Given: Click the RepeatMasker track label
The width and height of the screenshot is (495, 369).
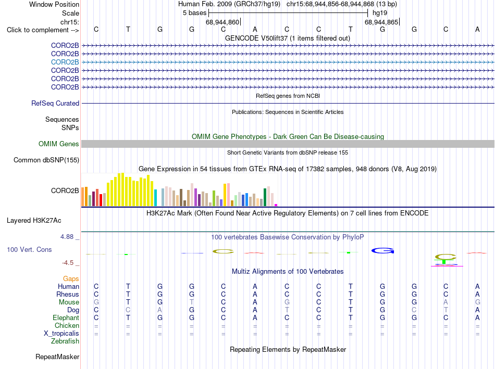Looking at the screenshot, I should tap(57, 357).
